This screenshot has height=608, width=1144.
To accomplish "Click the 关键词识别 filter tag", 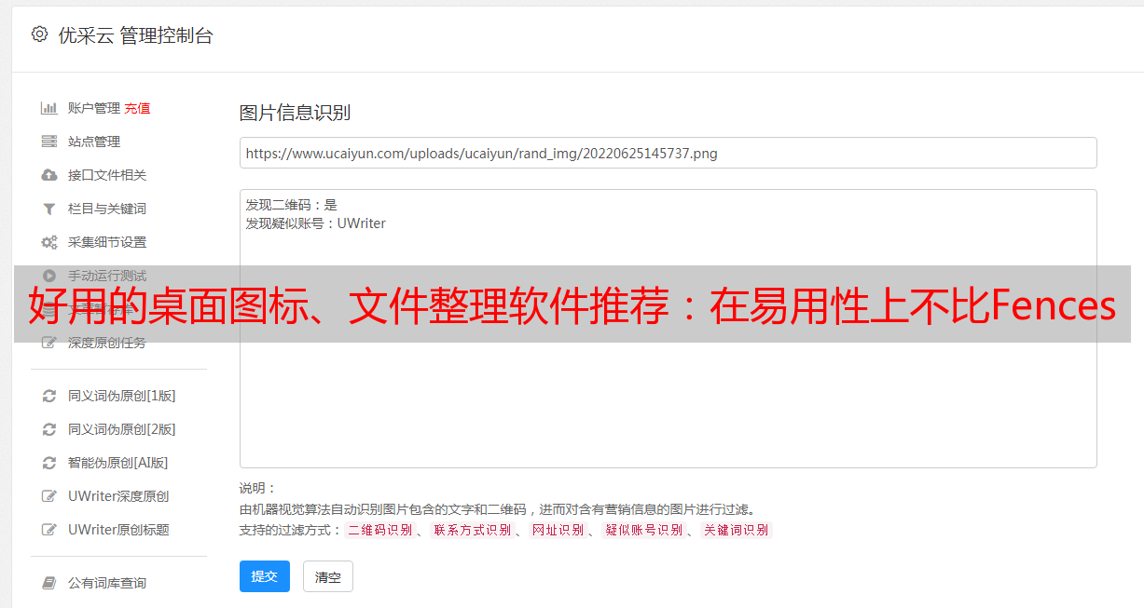I will [x=737, y=530].
